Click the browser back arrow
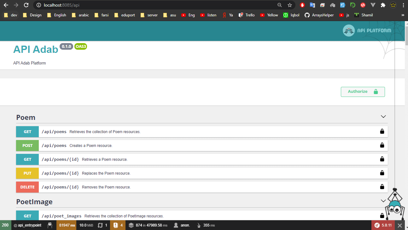The image size is (408, 230). [x=6, y=5]
